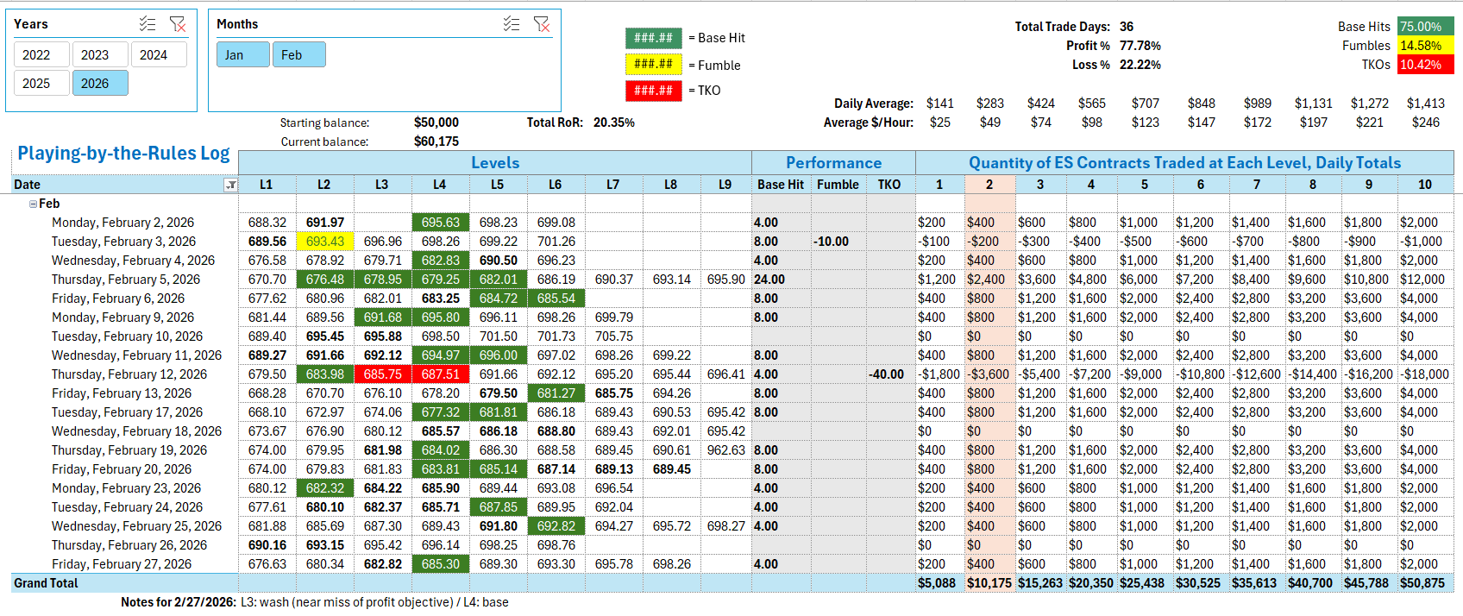Select 2022 in the Years slicer

pos(36,55)
